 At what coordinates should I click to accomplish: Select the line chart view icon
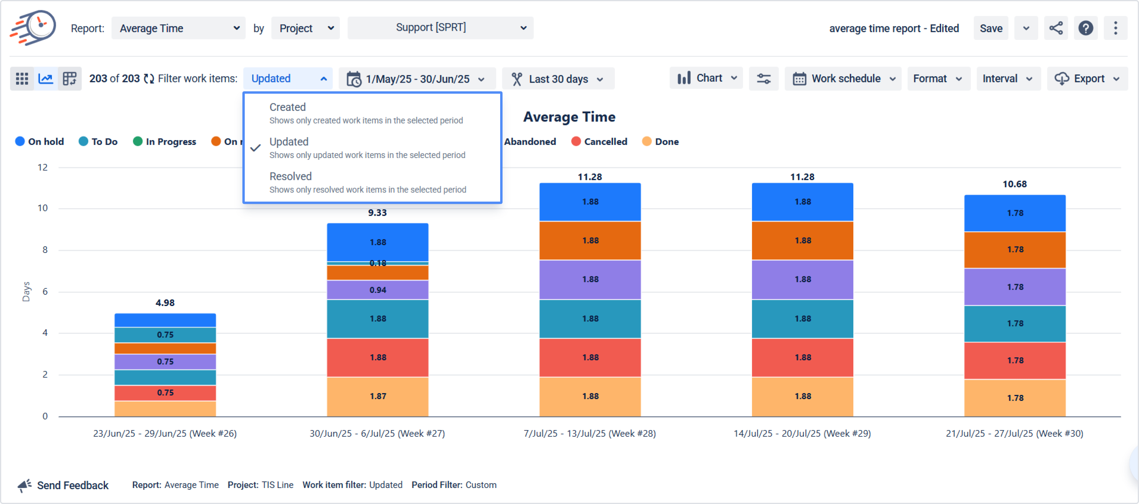[x=46, y=79]
